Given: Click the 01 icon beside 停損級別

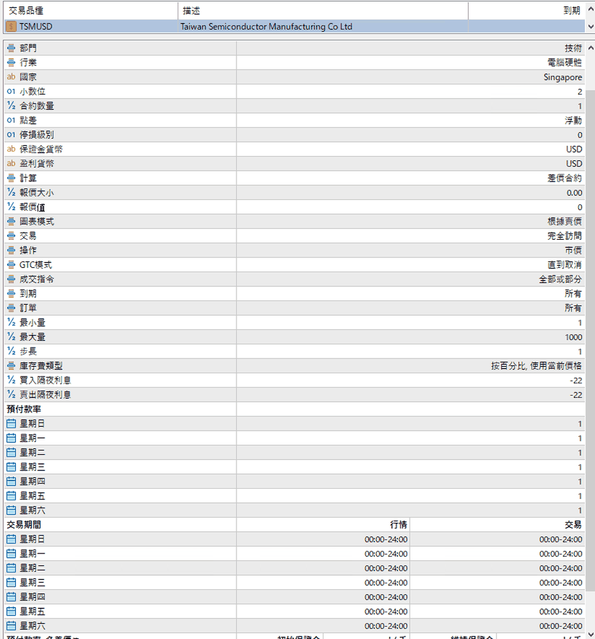Looking at the screenshot, I should pyautogui.click(x=11, y=134).
